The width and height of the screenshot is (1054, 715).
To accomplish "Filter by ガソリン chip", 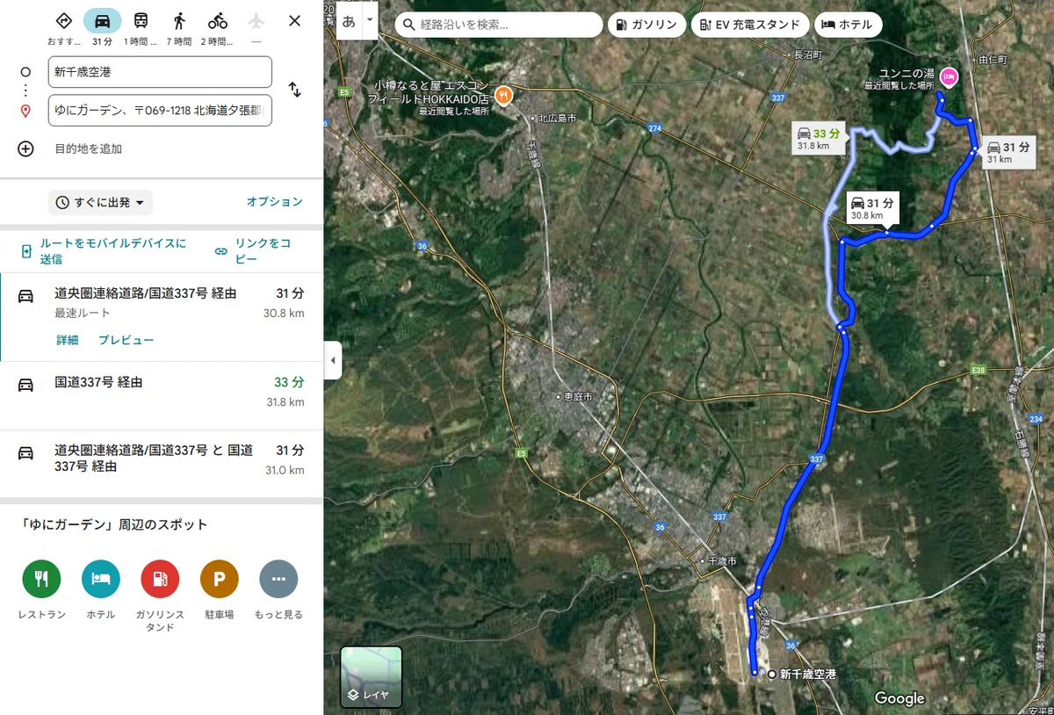I will (x=646, y=25).
